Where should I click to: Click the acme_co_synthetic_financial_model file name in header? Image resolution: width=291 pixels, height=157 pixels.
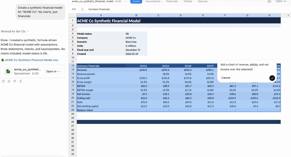pyautogui.click(x=92, y=1)
